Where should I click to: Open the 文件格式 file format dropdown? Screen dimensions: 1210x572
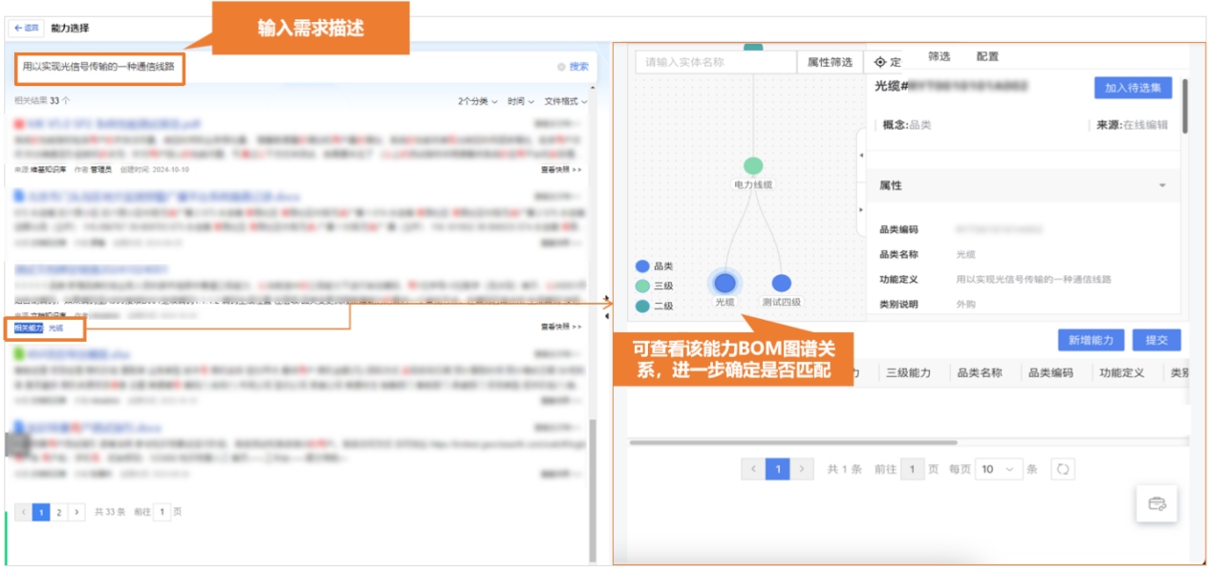coord(565,101)
